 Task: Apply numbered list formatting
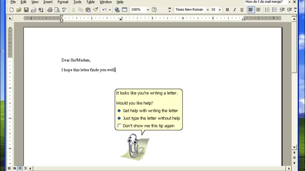tap(267, 10)
